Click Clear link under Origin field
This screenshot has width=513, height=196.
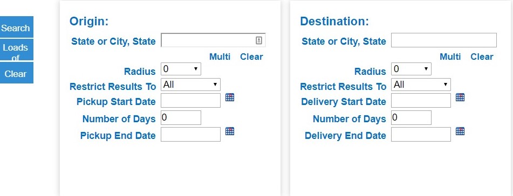(x=251, y=57)
